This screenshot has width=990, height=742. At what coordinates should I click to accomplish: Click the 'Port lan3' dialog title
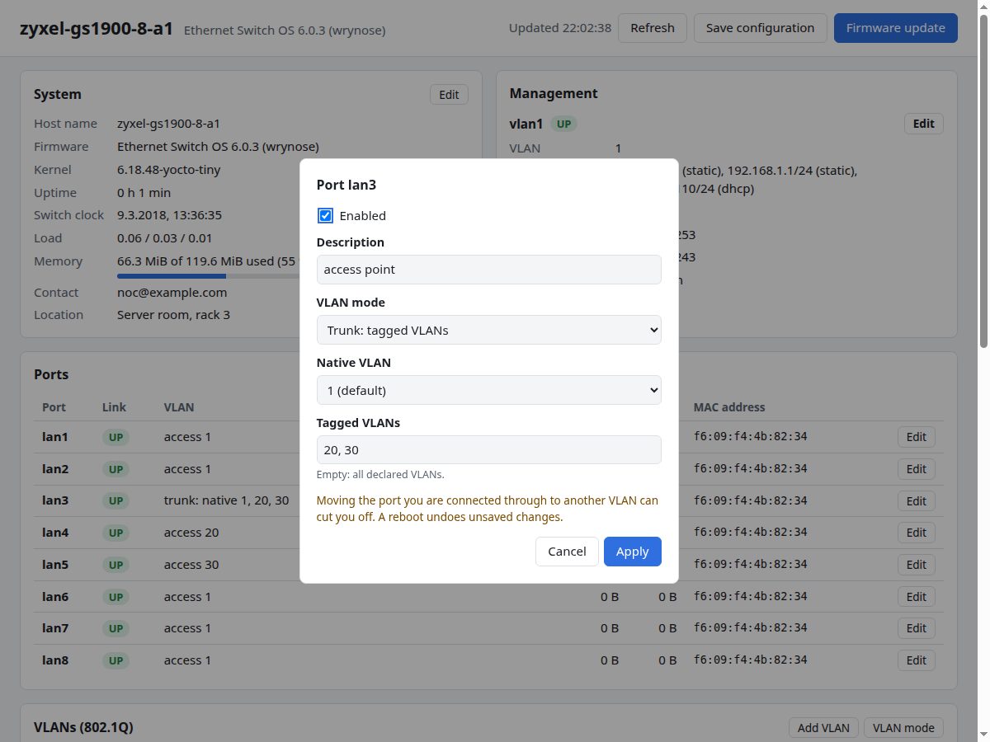pyautogui.click(x=346, y=185)
